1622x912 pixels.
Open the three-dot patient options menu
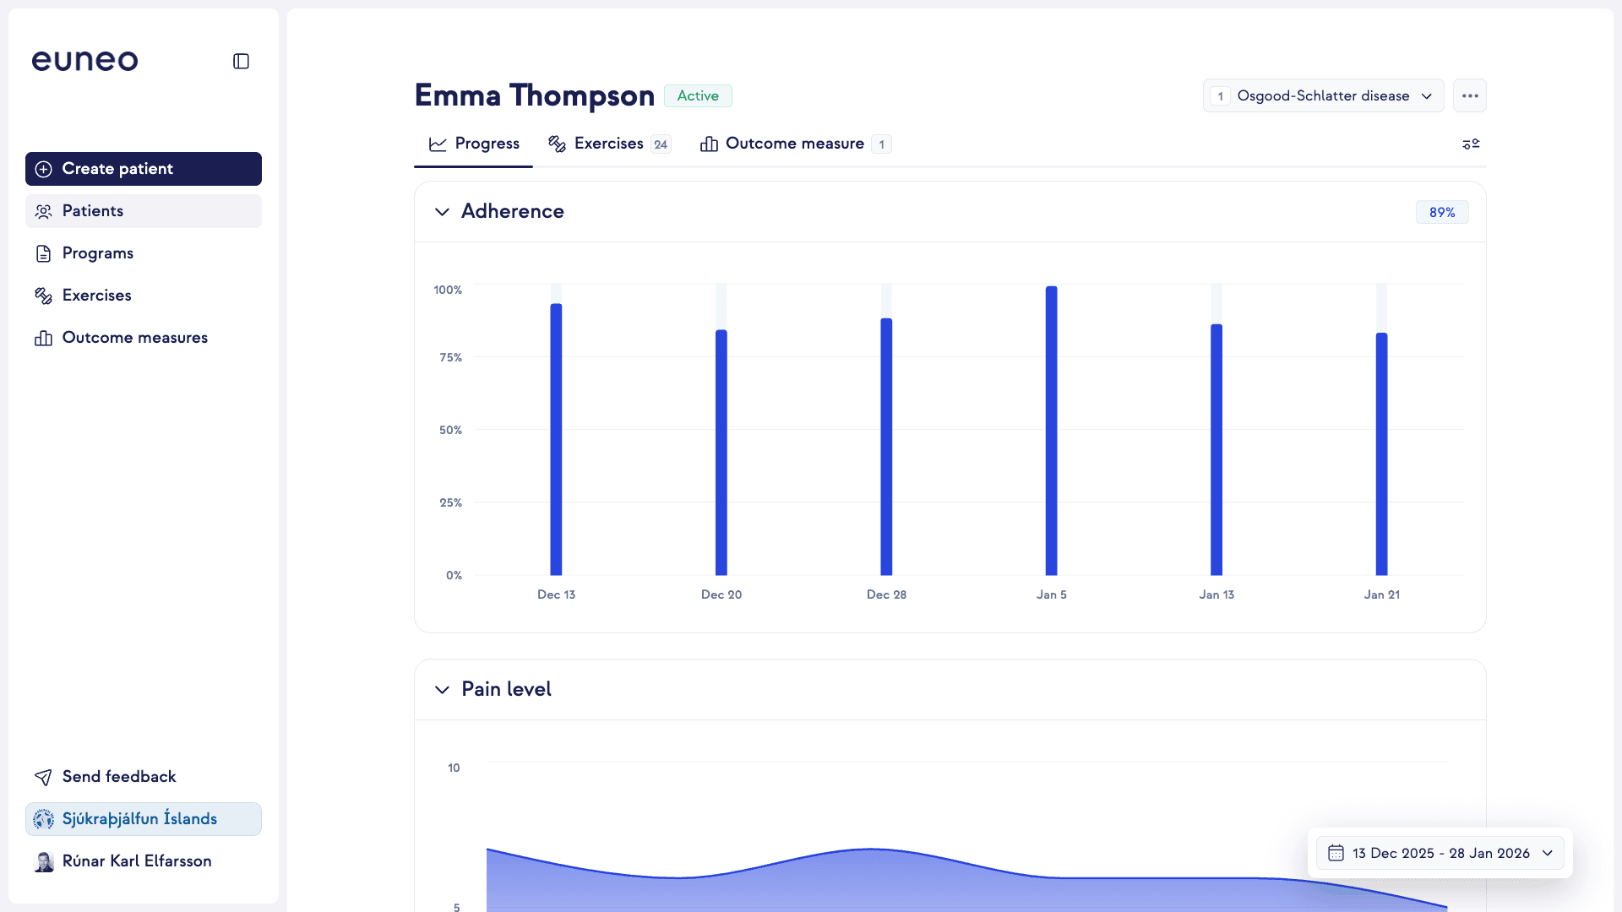tap(1469, 95)
